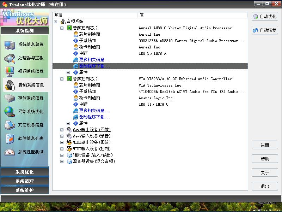
Task: Select the 子系统ID row with 47104005h
Action: [x=150, y=92]
